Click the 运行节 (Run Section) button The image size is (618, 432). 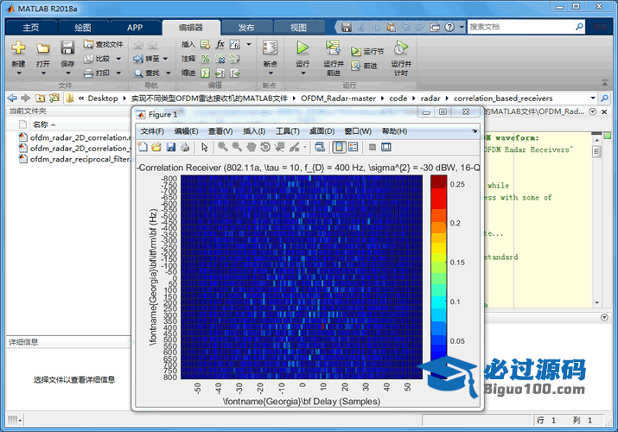pos(367,51)
